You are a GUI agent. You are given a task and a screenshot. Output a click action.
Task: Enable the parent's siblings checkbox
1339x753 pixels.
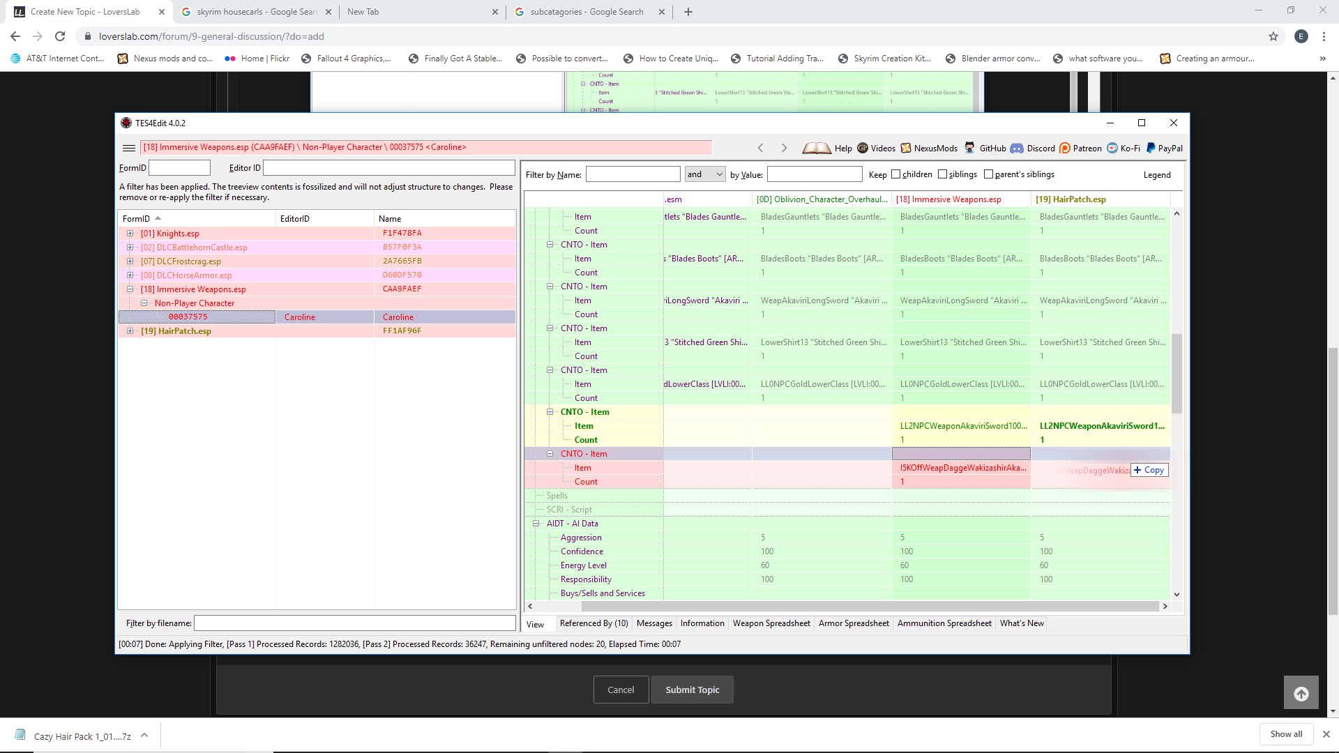coord(988,174)
